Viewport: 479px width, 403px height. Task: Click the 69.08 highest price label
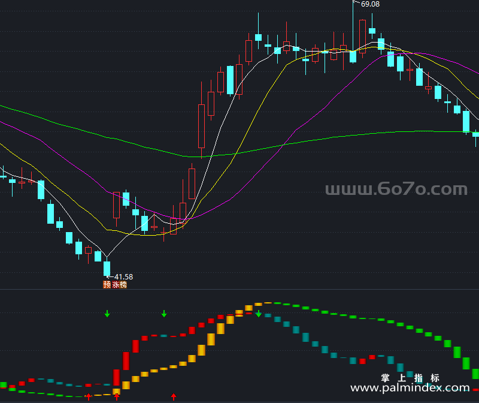point(370,4)
